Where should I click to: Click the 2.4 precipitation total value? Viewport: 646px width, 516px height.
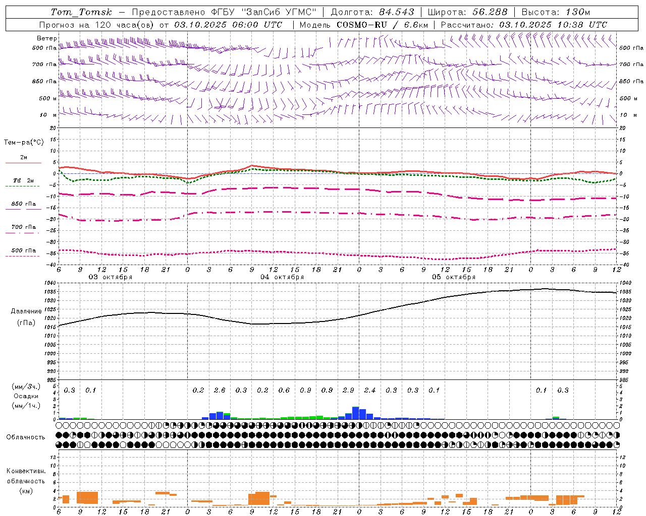pyautogui.click(x=370, y=390)
